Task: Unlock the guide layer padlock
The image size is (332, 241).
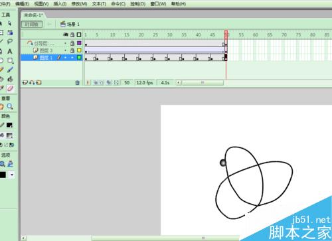Action: click(72, 43)
